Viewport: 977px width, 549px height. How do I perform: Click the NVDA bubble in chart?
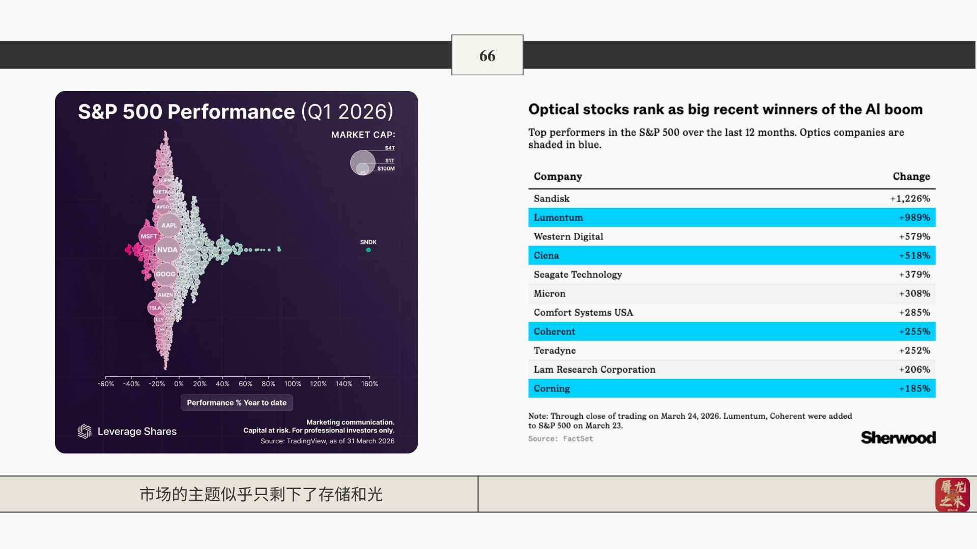[167, 250]
